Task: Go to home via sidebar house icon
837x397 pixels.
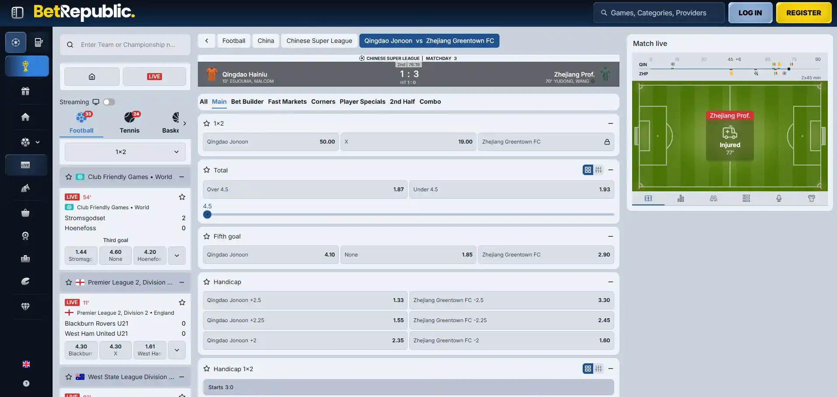Action: [x=25, y=117]
